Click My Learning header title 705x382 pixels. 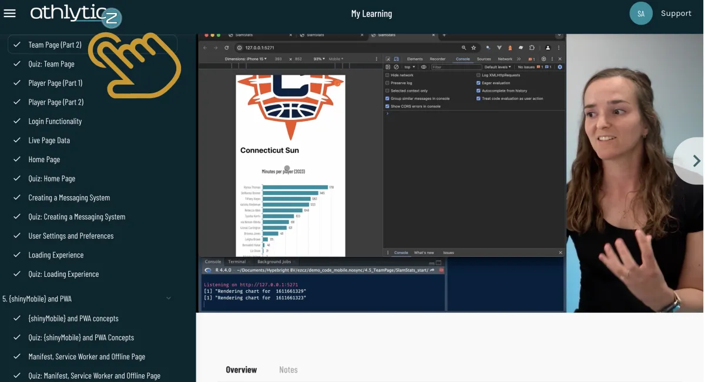371,14
